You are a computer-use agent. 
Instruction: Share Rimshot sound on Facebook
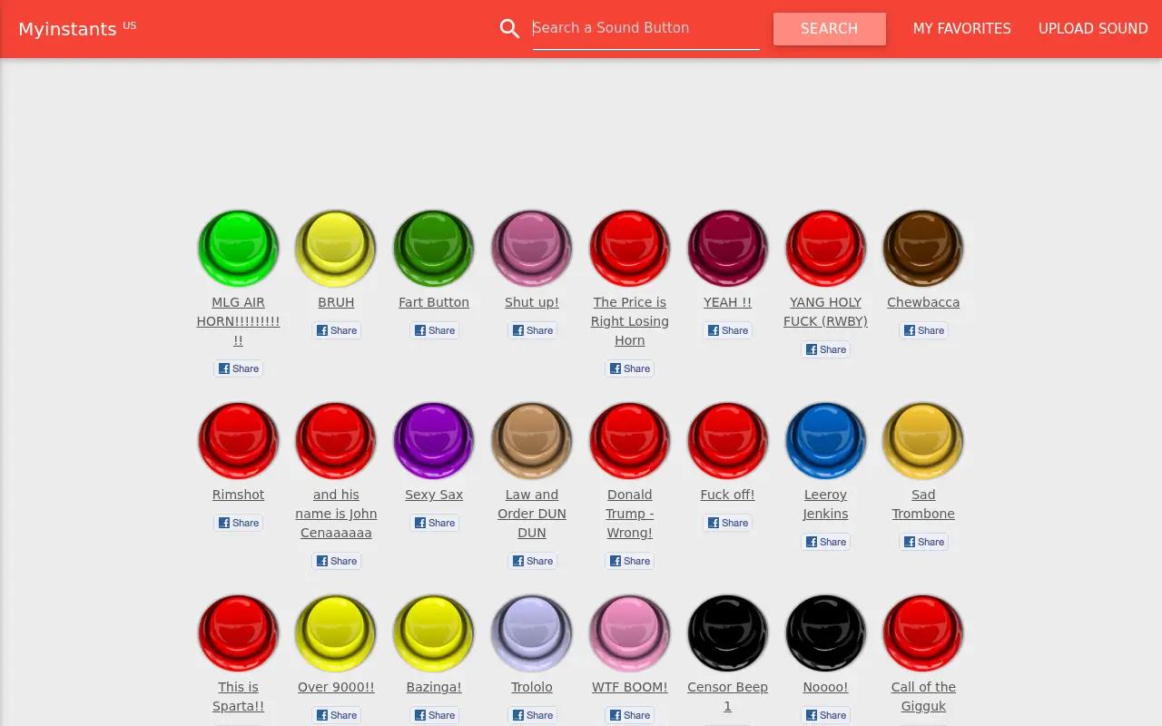(x=238, y=523)
